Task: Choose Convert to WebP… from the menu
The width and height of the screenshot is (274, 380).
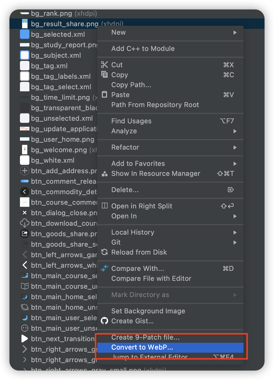Action: pyautogui.click(x=170, y=347)
